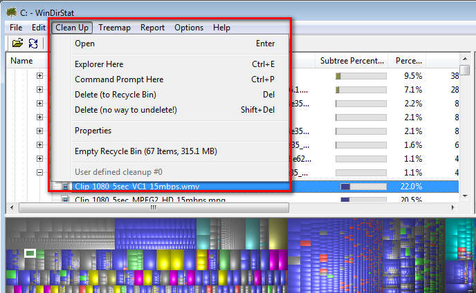This screenshot has width=476, height=293.
Task: Open the Edit menu
Action: (39, 28)
